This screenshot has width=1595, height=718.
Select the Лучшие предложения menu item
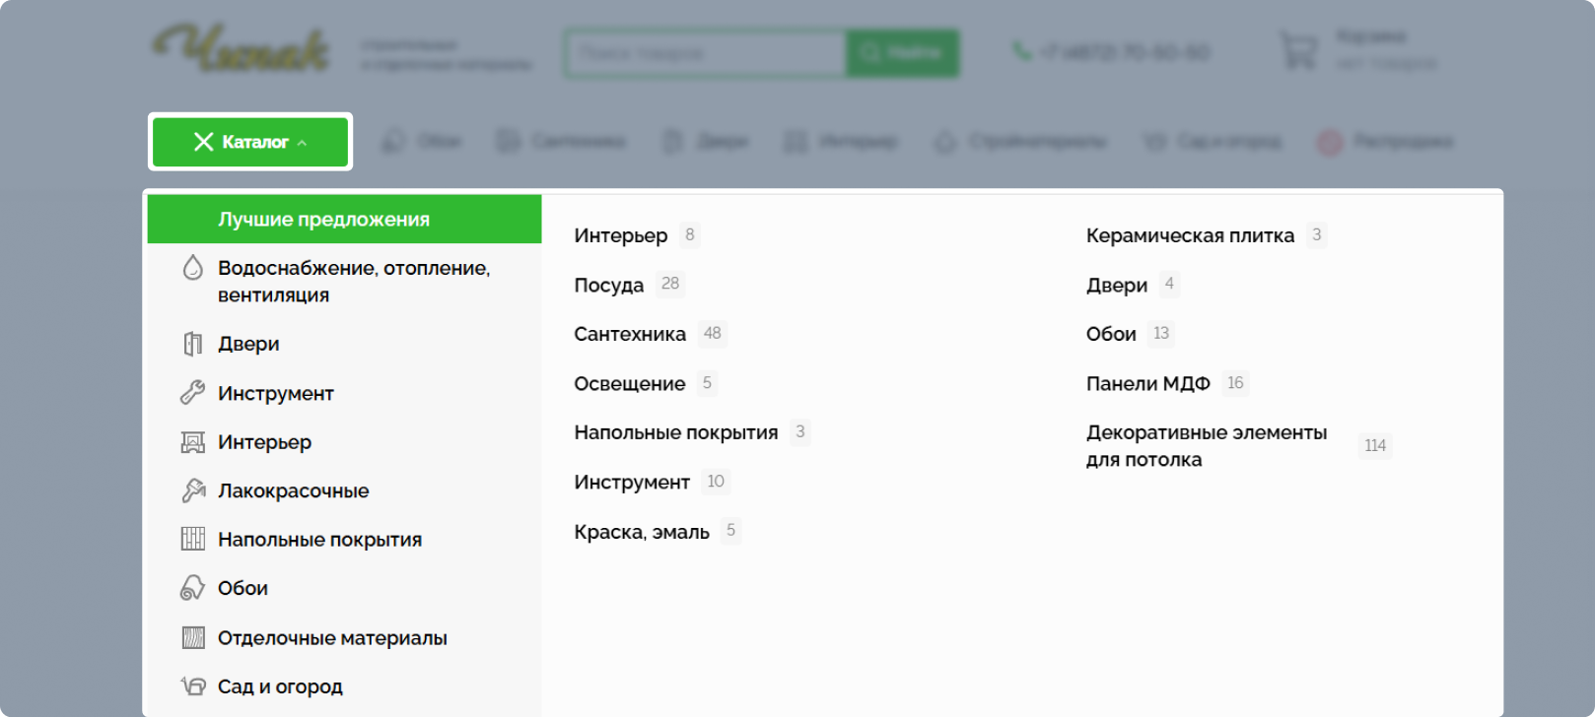point(344,219)
